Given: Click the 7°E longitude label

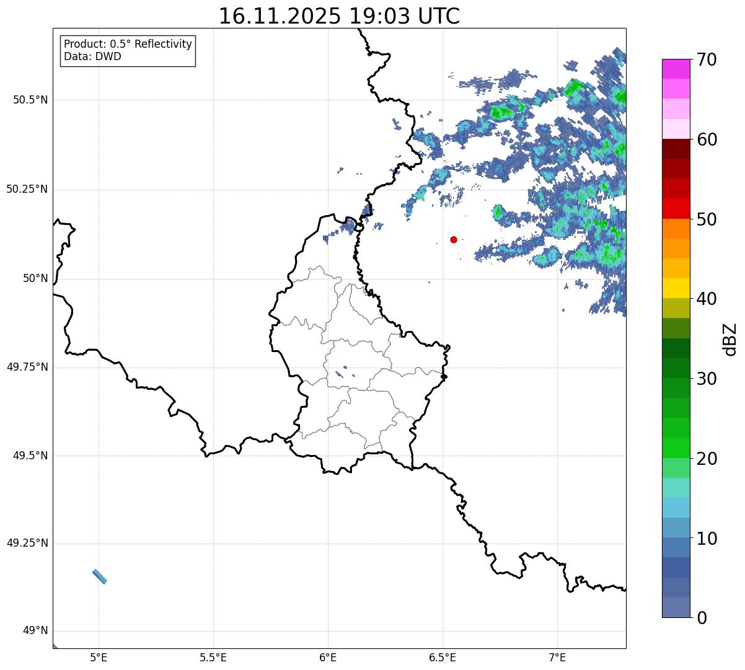Looking at the screenshot, I should tap(557, 657).
